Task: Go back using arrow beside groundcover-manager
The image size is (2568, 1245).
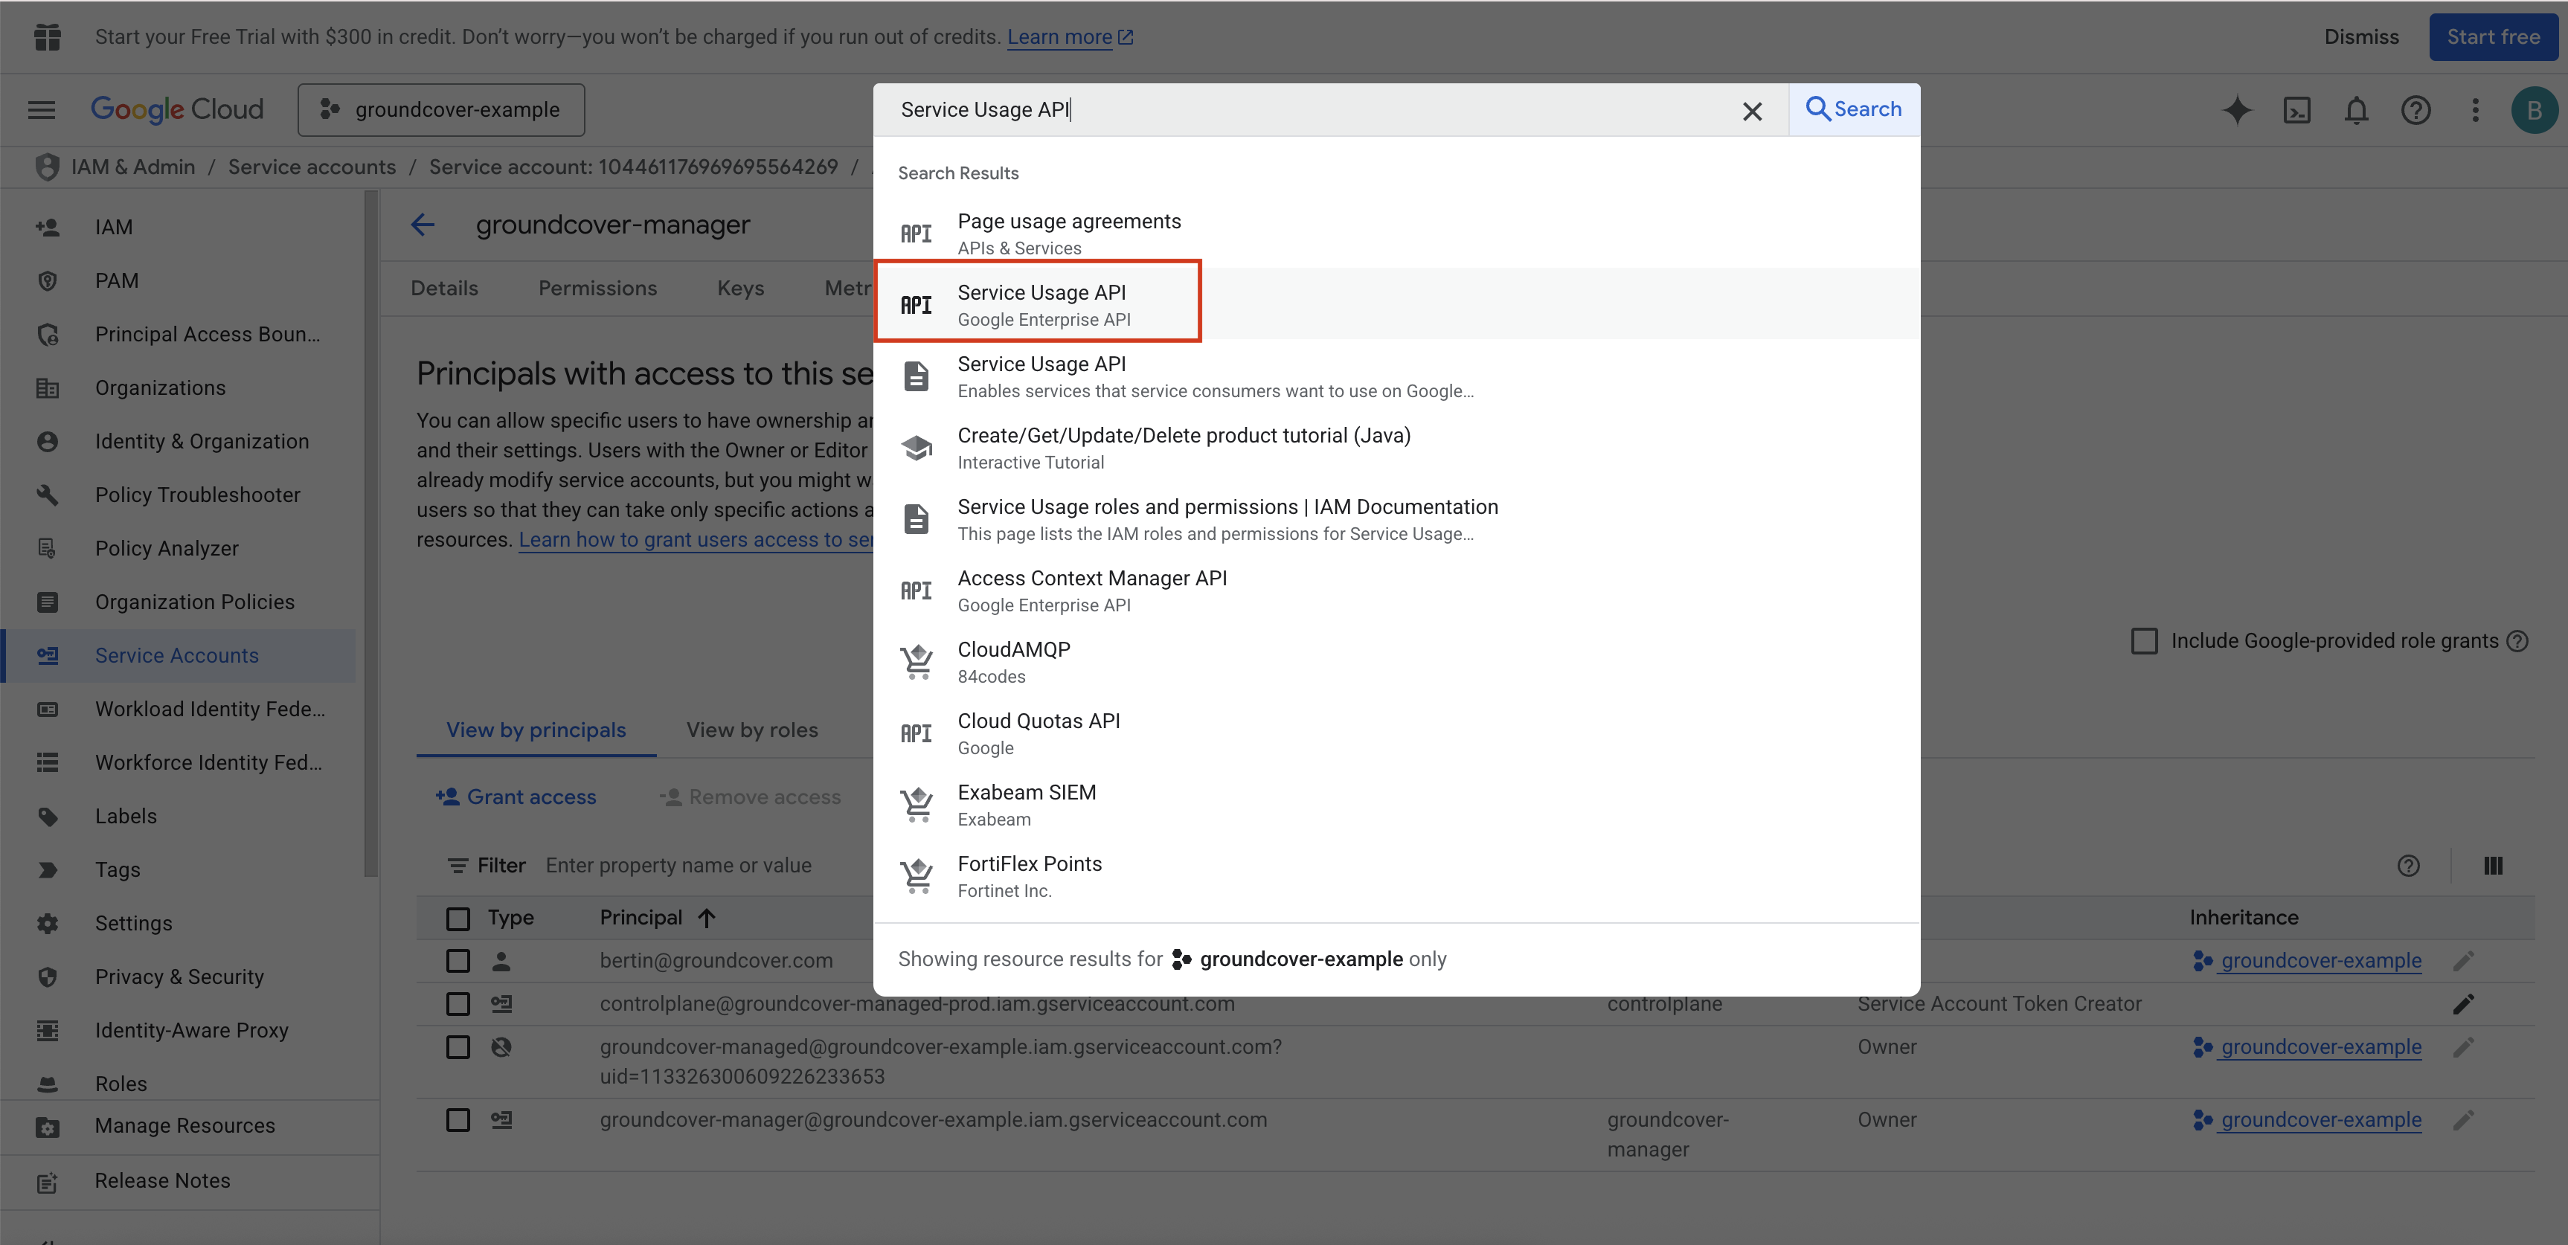Action: [423, 225]
